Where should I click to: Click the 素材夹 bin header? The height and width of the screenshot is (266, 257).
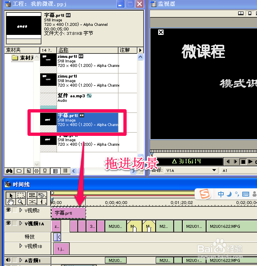[x=22, y=50]
